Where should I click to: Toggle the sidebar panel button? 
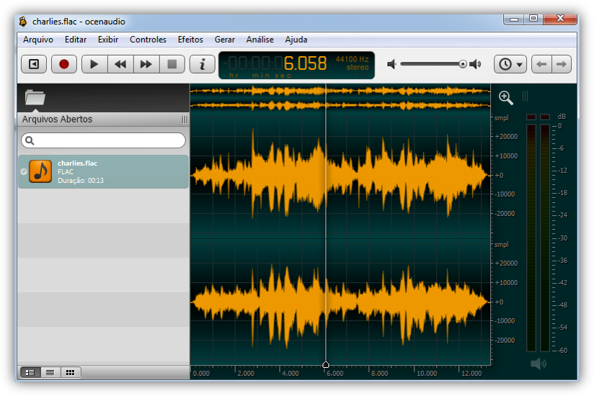[34, 64]
